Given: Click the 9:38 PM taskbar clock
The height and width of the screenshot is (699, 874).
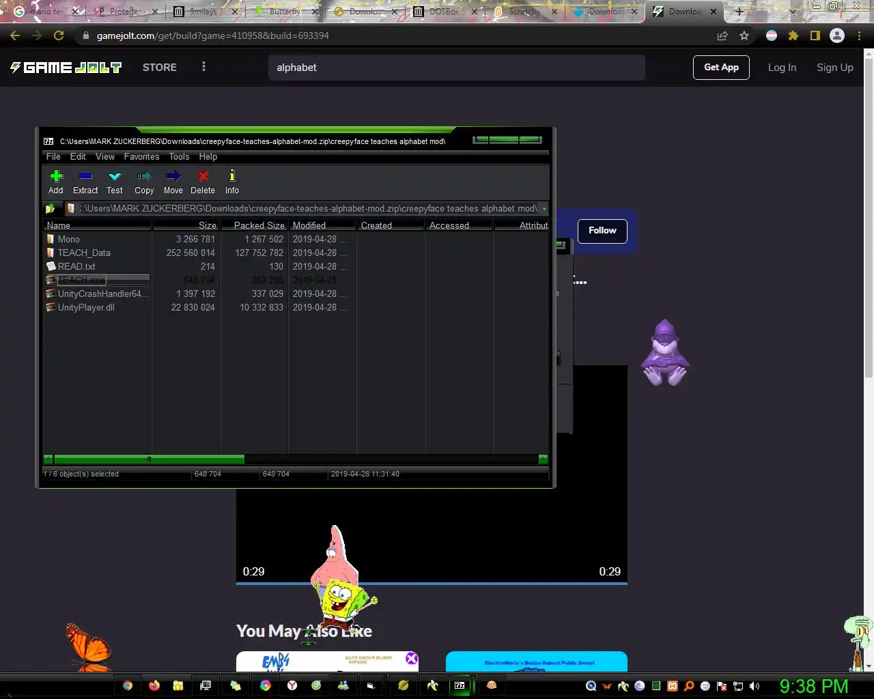Looking at the screenshot, I should point(814,686).
